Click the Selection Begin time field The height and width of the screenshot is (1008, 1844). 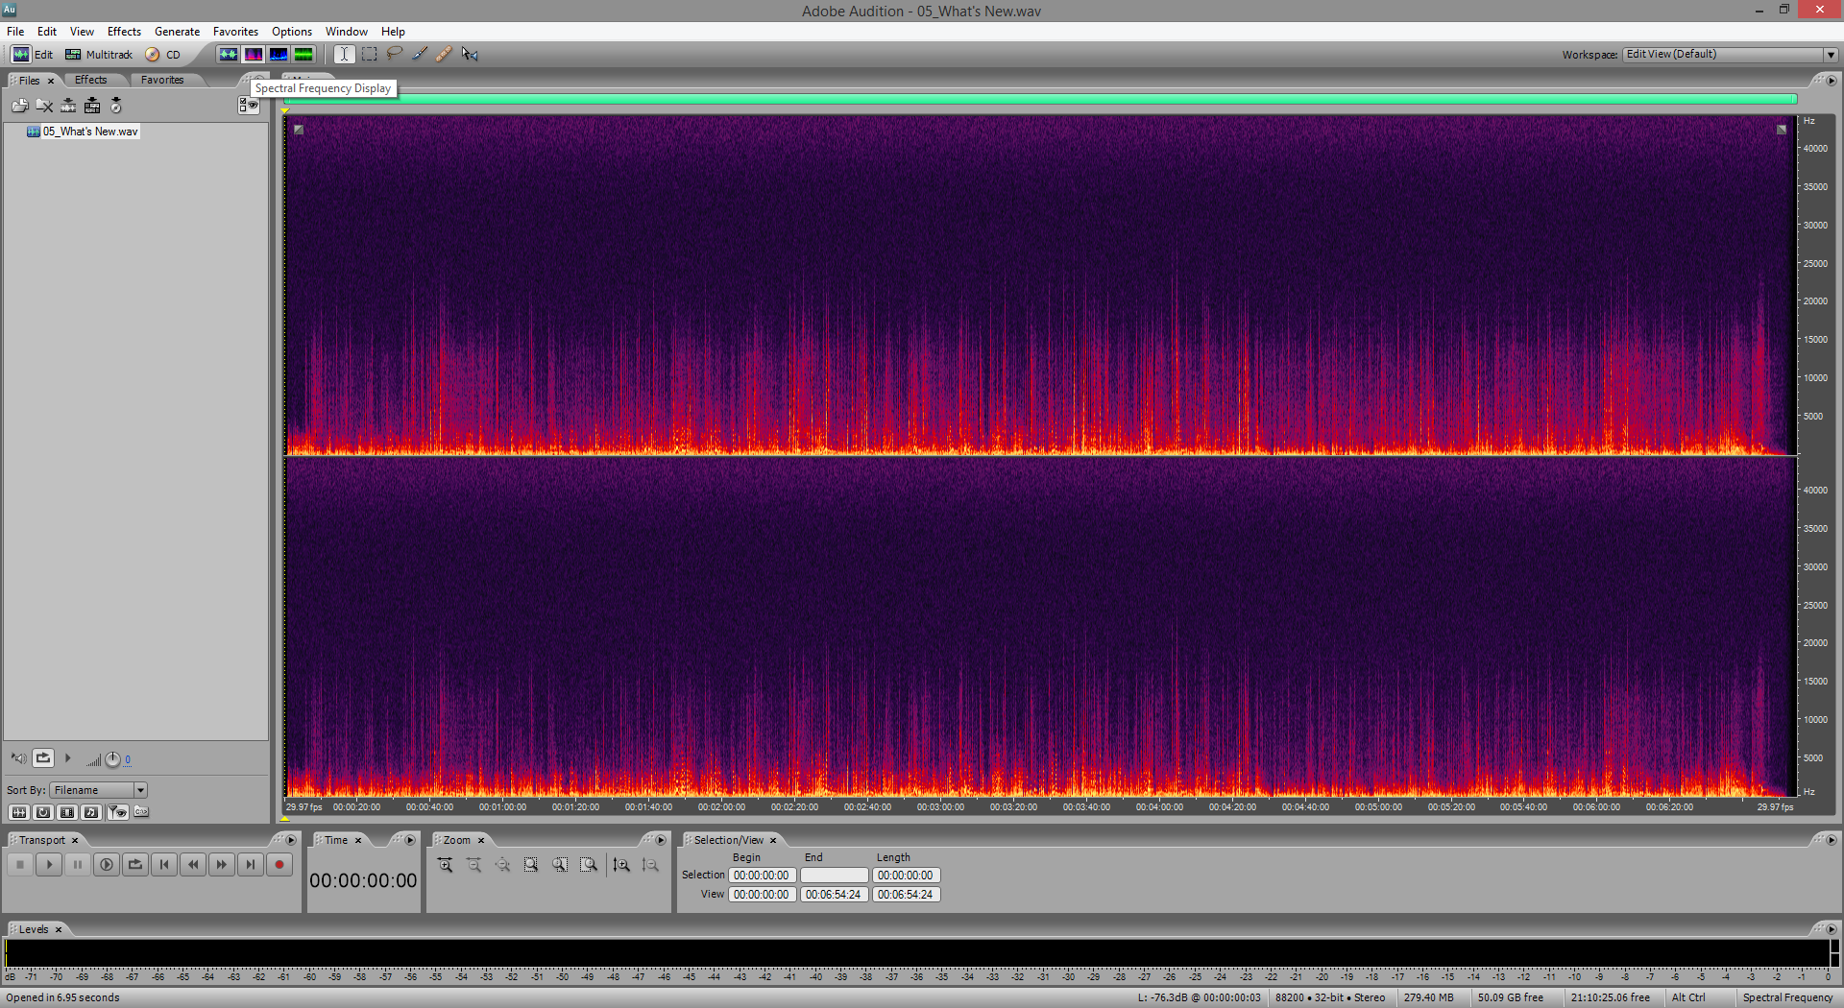point(763,876)
